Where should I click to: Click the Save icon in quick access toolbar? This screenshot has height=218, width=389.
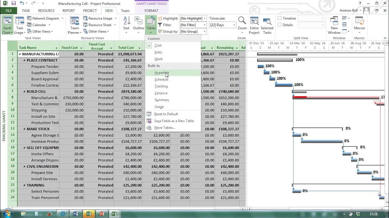[x=13, y=3]
